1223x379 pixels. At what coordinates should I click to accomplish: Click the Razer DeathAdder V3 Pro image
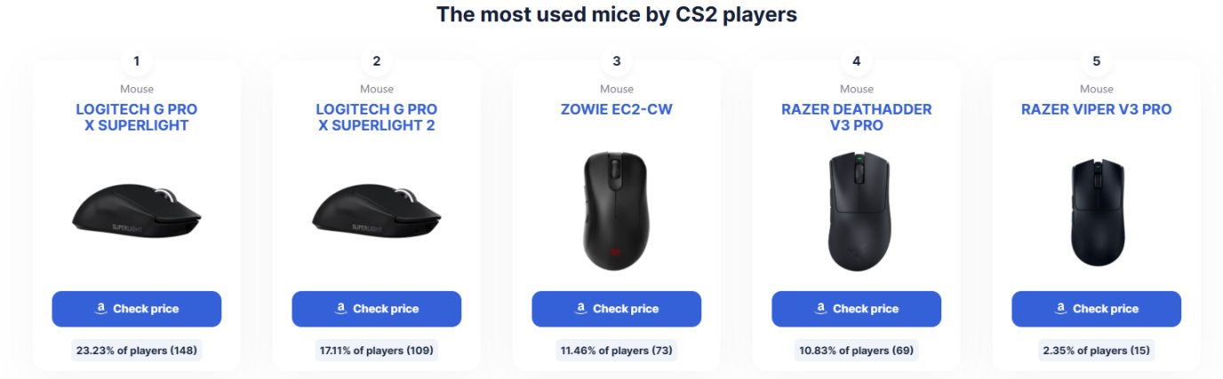tap(856, 210)
